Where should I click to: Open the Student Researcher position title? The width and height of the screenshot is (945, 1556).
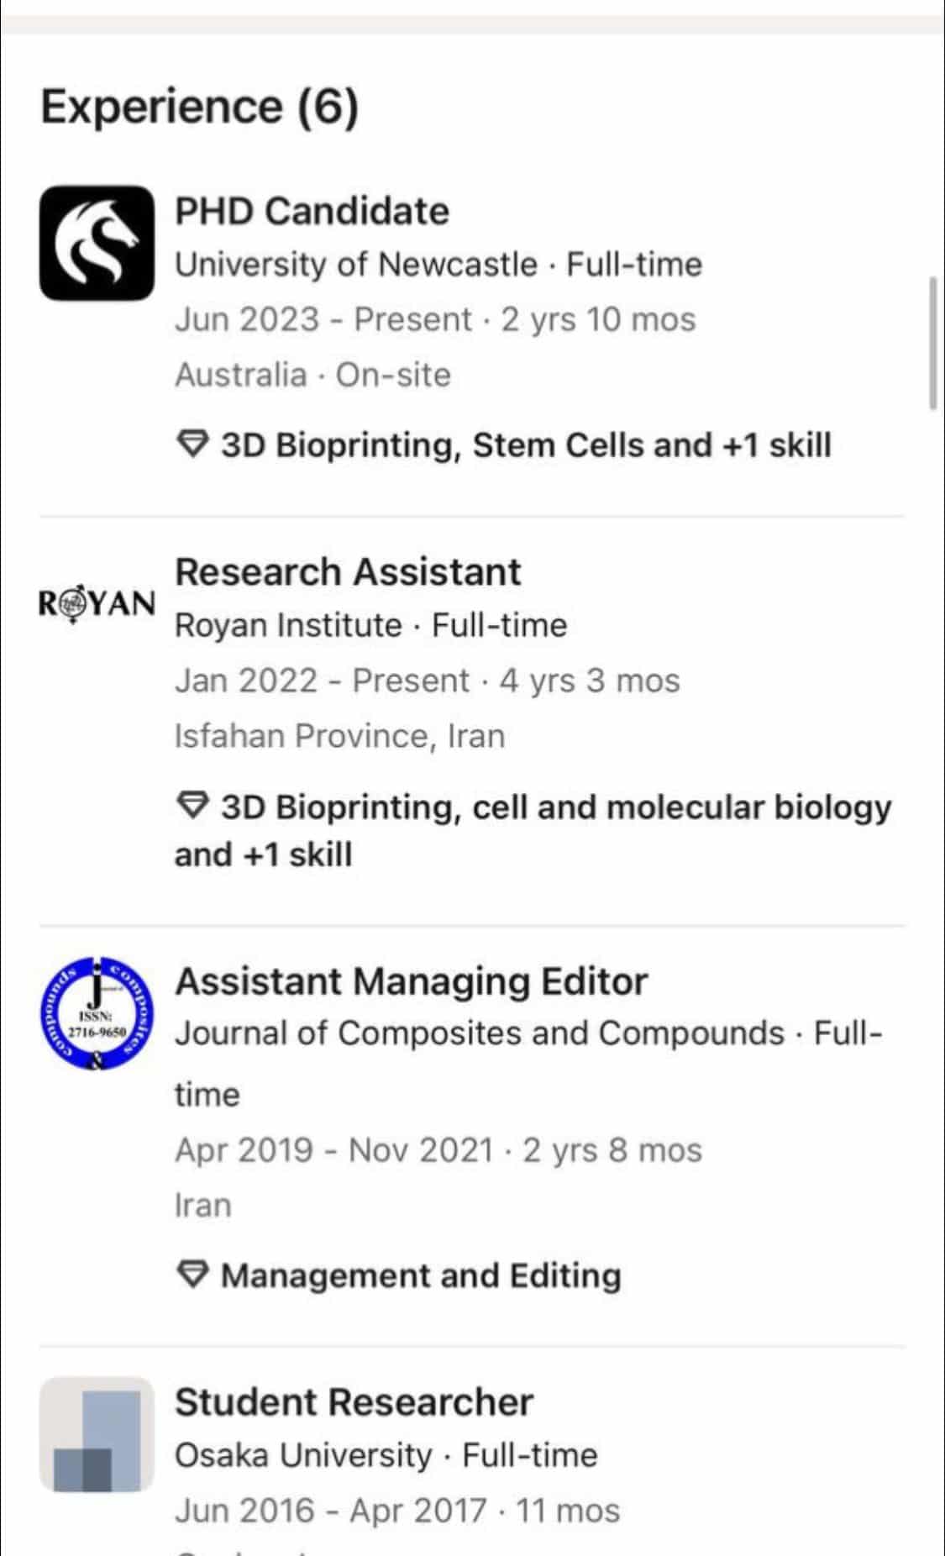pyautogui.click(x=354, y=1401)
